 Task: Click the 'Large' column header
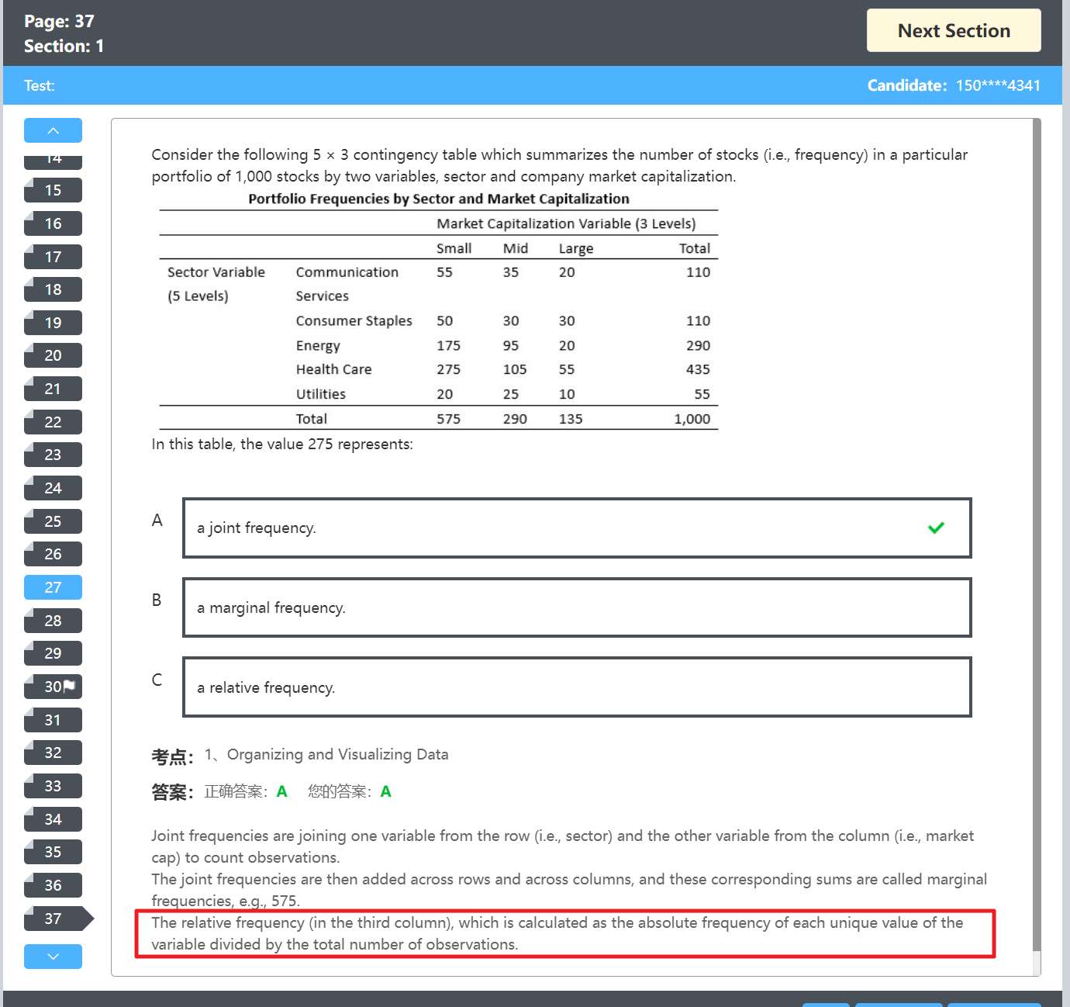point(575,248)
